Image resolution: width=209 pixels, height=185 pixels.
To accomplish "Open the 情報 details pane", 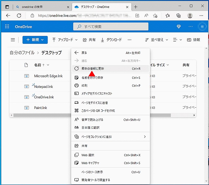I will [x=193, y=40].
